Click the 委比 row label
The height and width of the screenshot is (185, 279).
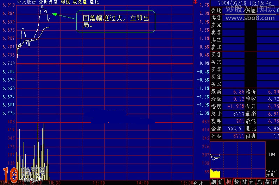(216, 11)
